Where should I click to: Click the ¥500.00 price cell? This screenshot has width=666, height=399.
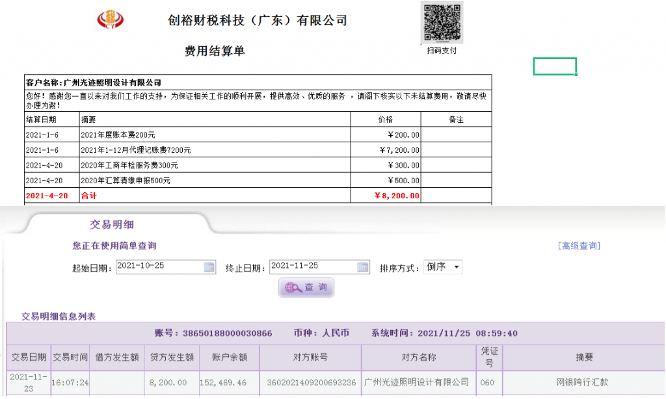[386, 181]
